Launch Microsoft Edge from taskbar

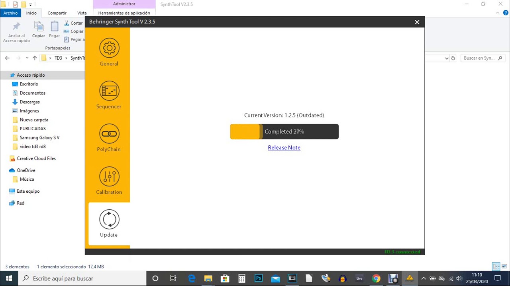(192, 278)
